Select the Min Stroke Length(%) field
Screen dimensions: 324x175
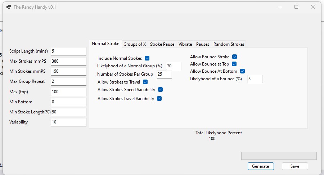point(69,112)
